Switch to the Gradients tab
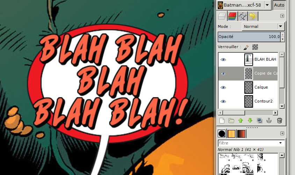The height and width of the screenshot is (175, 295). [x=241, y=134]
